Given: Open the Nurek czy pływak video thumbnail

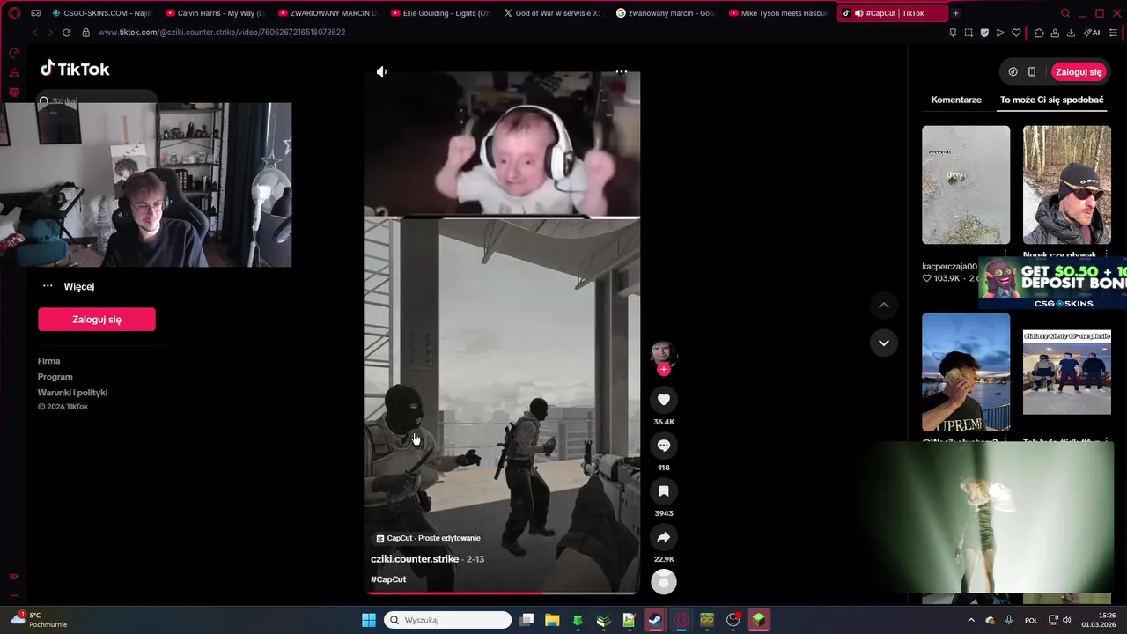Looking at the screenshot, I should [x=1067, y=185].
